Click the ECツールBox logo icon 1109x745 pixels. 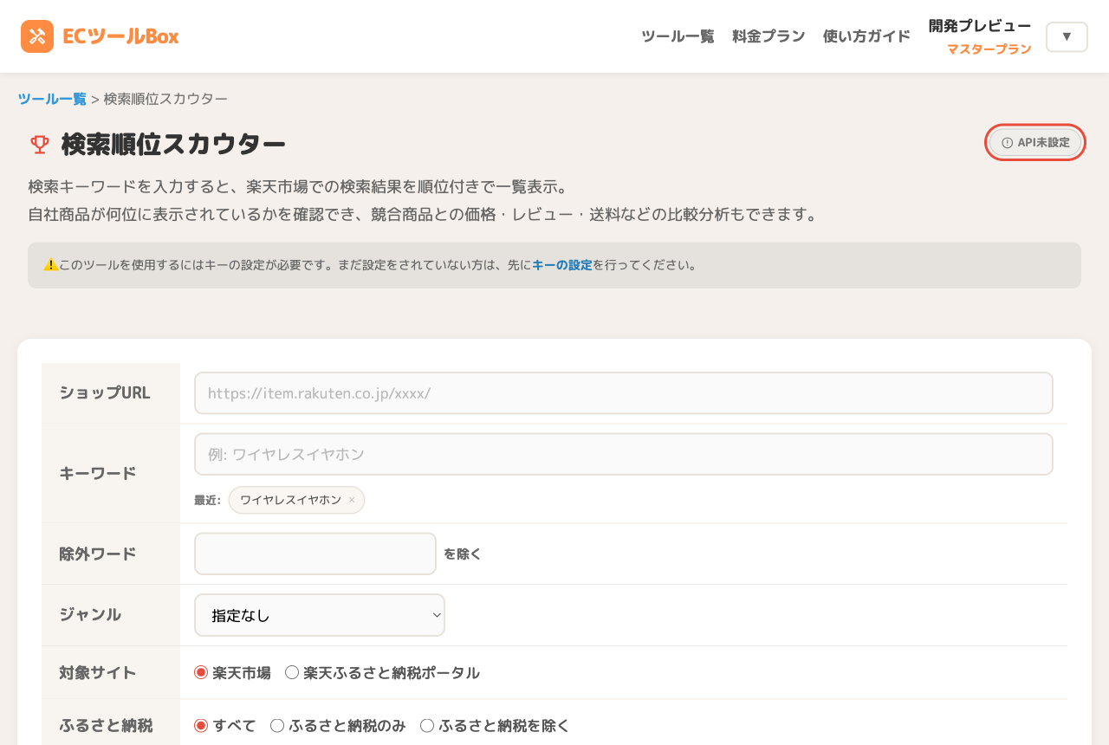[37, 36]
